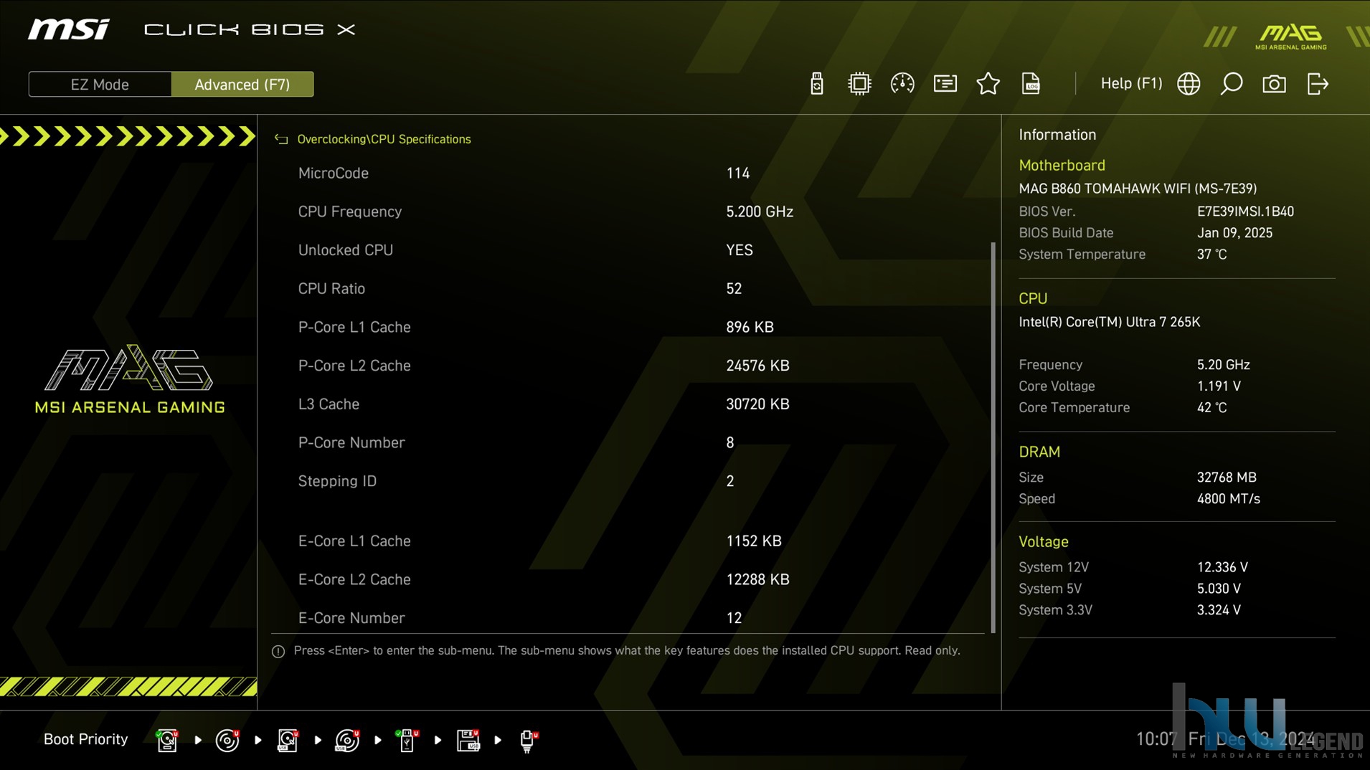Viewport: 1370px width, 770px height.
Task: Select the E-Core Number row
Action: click(630, 617)
